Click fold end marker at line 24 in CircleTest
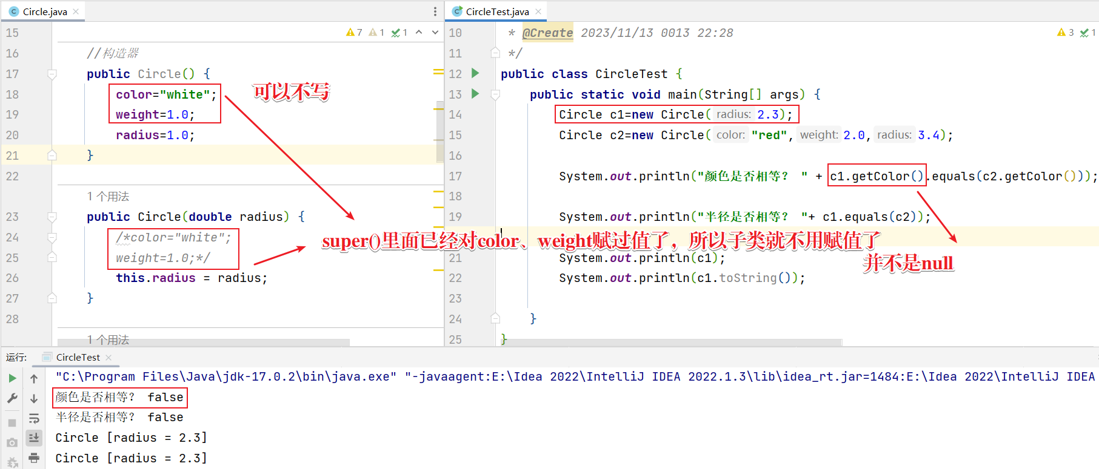Image resolution: width=1099 pixels, height=469 pixels. 495,319
